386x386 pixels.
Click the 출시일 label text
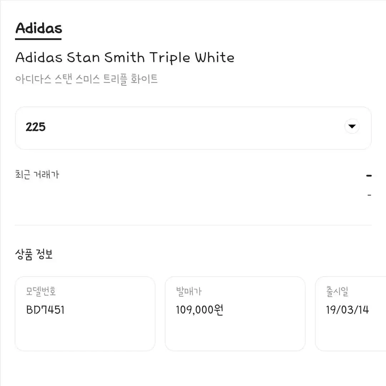(x=337, y=291)
